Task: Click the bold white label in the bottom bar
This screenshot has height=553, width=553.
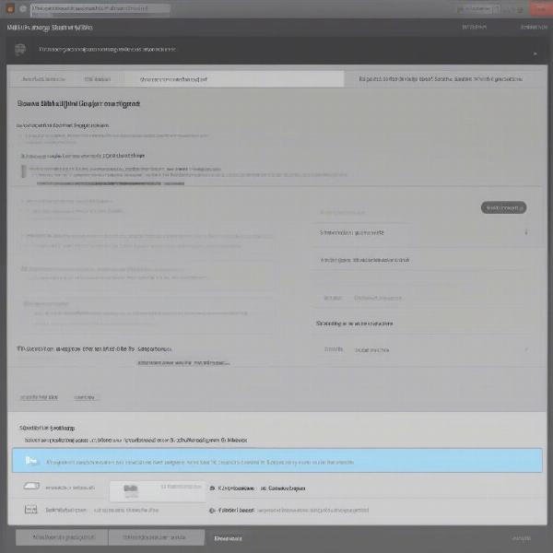Action: 228,538
